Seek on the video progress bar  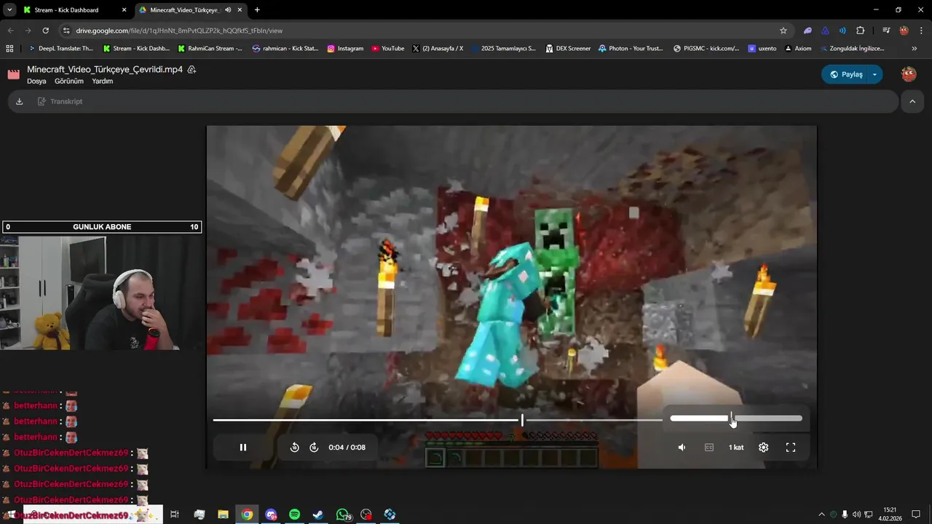click(x=438, y=420)
